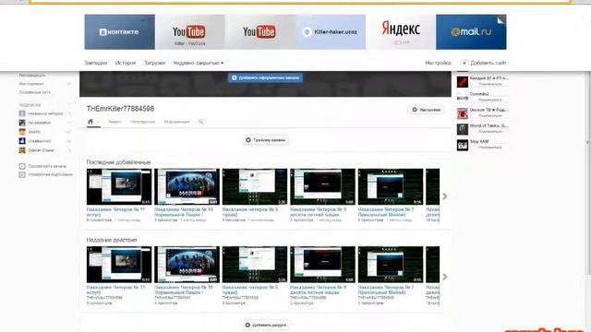Image resolution: width=591 pixels, height=332 pixels.
Task: Switch to the Видео channel tab
Action: (x=115, y=122)
